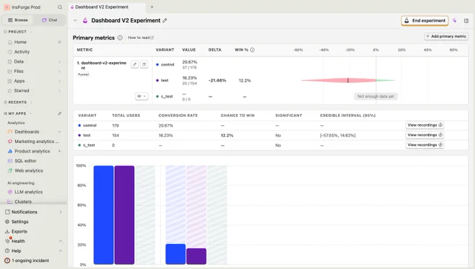Open the How to read link
The image size is (475, 269).
click(x=140, y=38)
